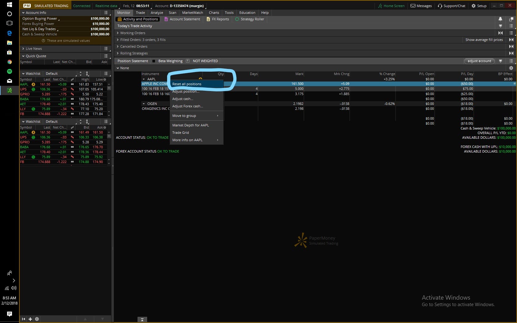The width and height of the screenshot is (517, 323).
Task: Select Market Depth for AAPL
Action: pos(196,125)
